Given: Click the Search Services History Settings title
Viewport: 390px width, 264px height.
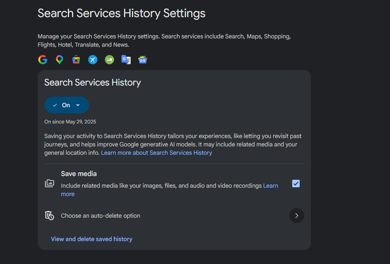Looking at the screenshot, I should [122, 13].
